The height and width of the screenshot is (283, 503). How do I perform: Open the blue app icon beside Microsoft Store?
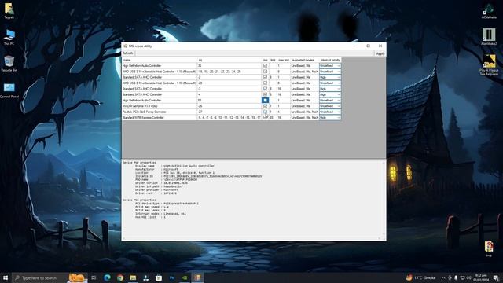coord(171,277)
